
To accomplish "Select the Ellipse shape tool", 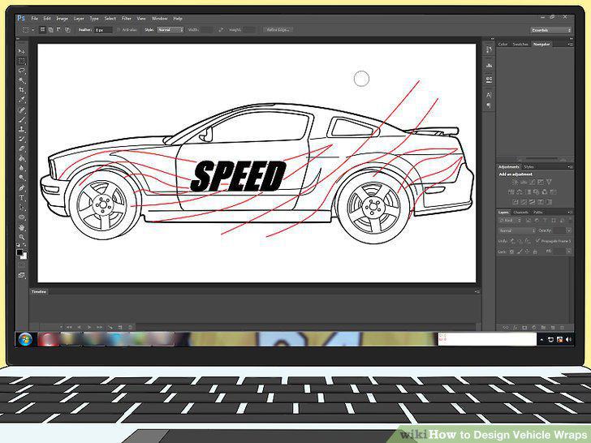I will click(21, 217).
